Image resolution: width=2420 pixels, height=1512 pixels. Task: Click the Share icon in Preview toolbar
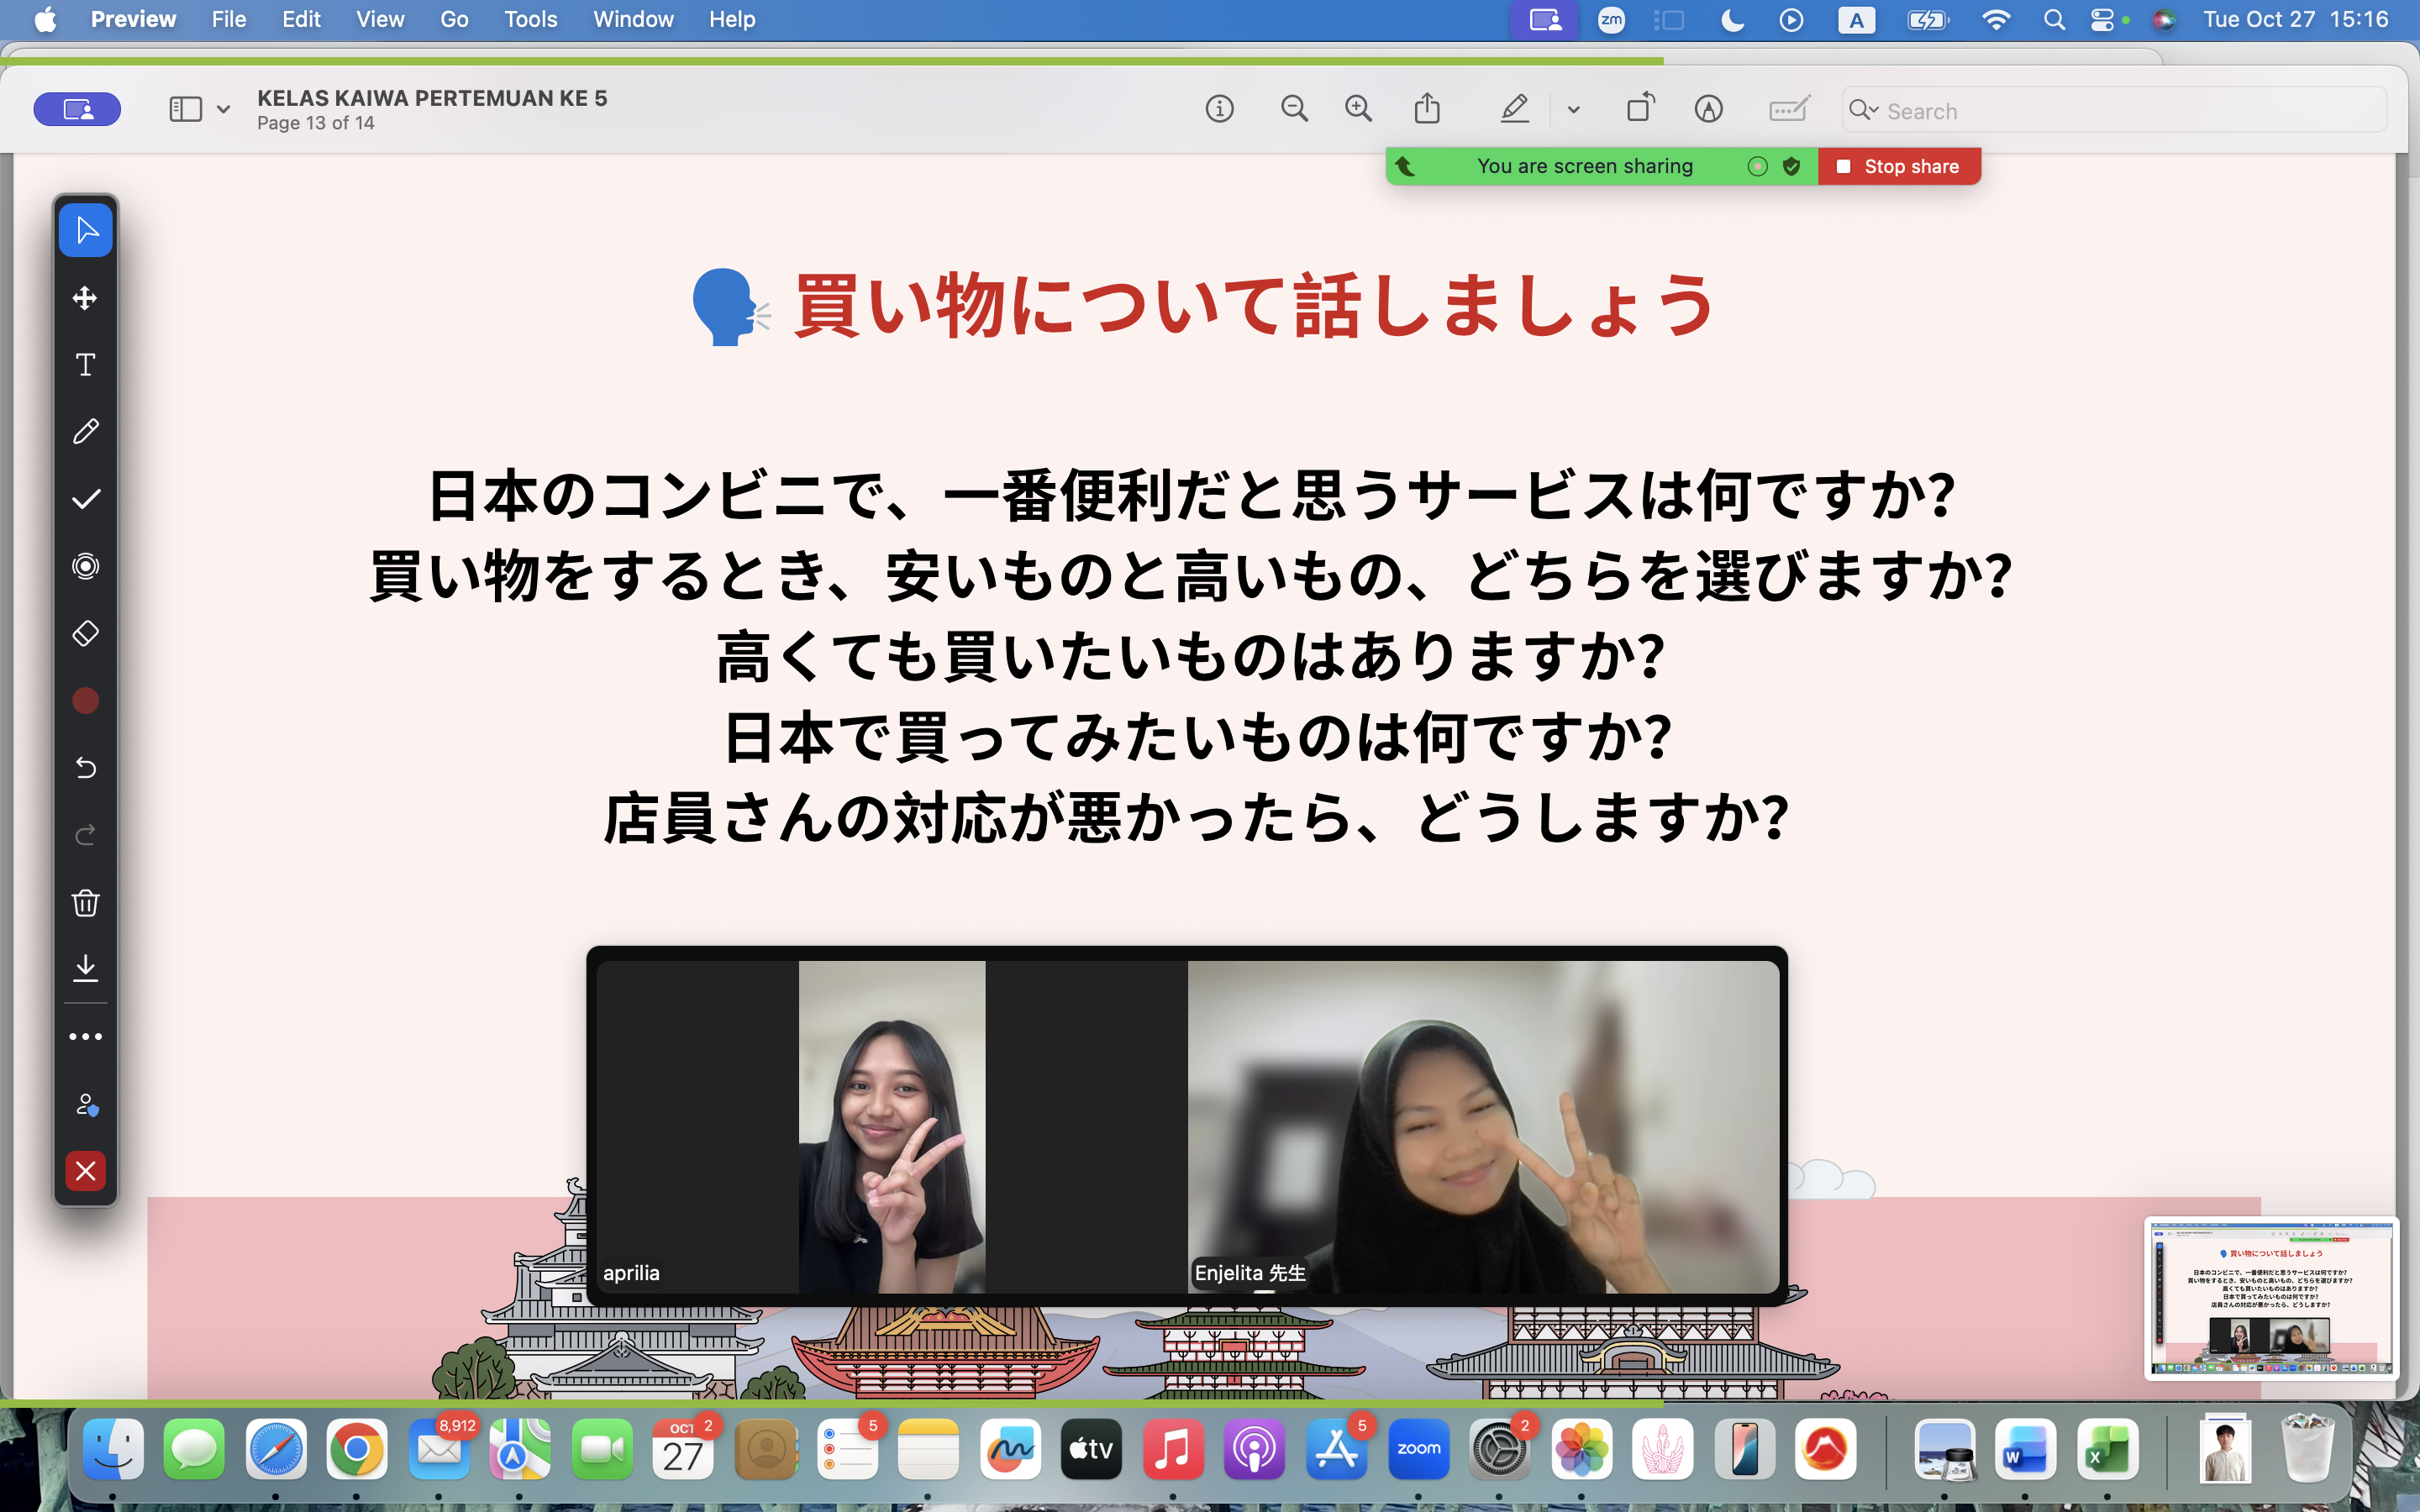1427,108
